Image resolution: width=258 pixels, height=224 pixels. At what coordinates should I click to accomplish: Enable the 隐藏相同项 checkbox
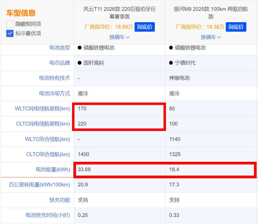tap(9, 24)
